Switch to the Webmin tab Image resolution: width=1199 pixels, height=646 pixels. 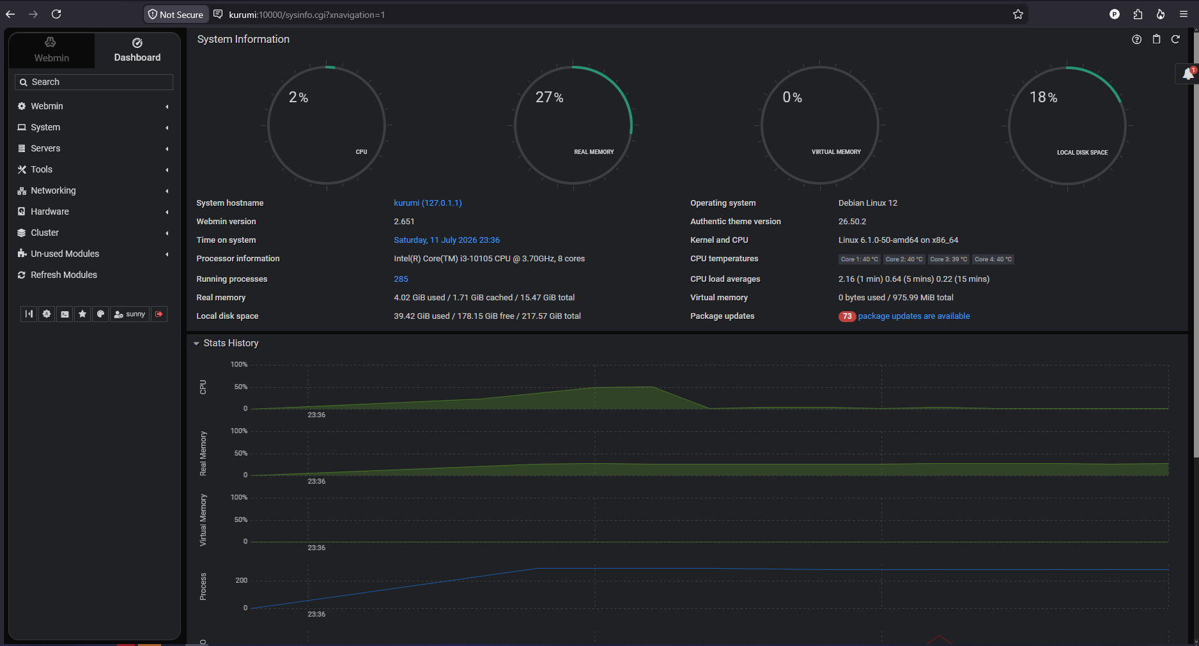click(x=52, y=50)
